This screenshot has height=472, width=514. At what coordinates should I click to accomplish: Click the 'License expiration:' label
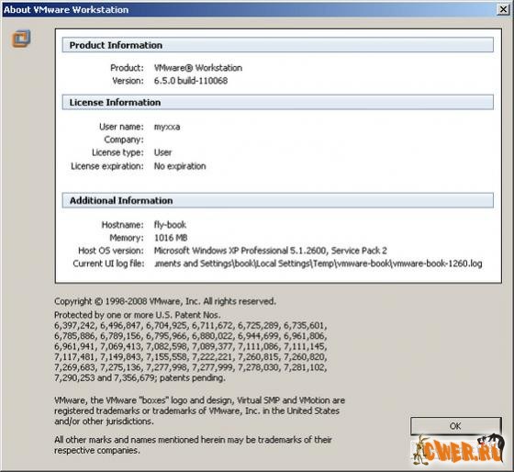[x=107, y=166]
